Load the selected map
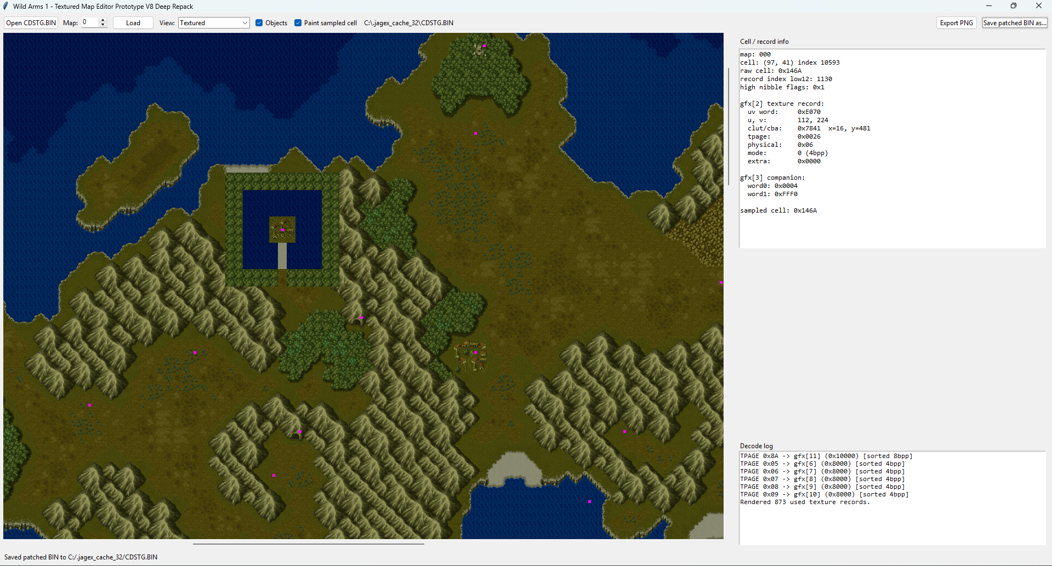 click(x=133, y=23)
